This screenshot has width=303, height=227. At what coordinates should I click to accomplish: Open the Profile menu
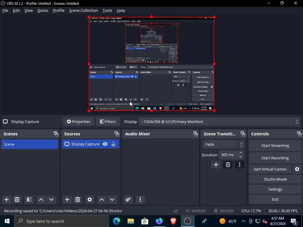(x=59, y=10)
